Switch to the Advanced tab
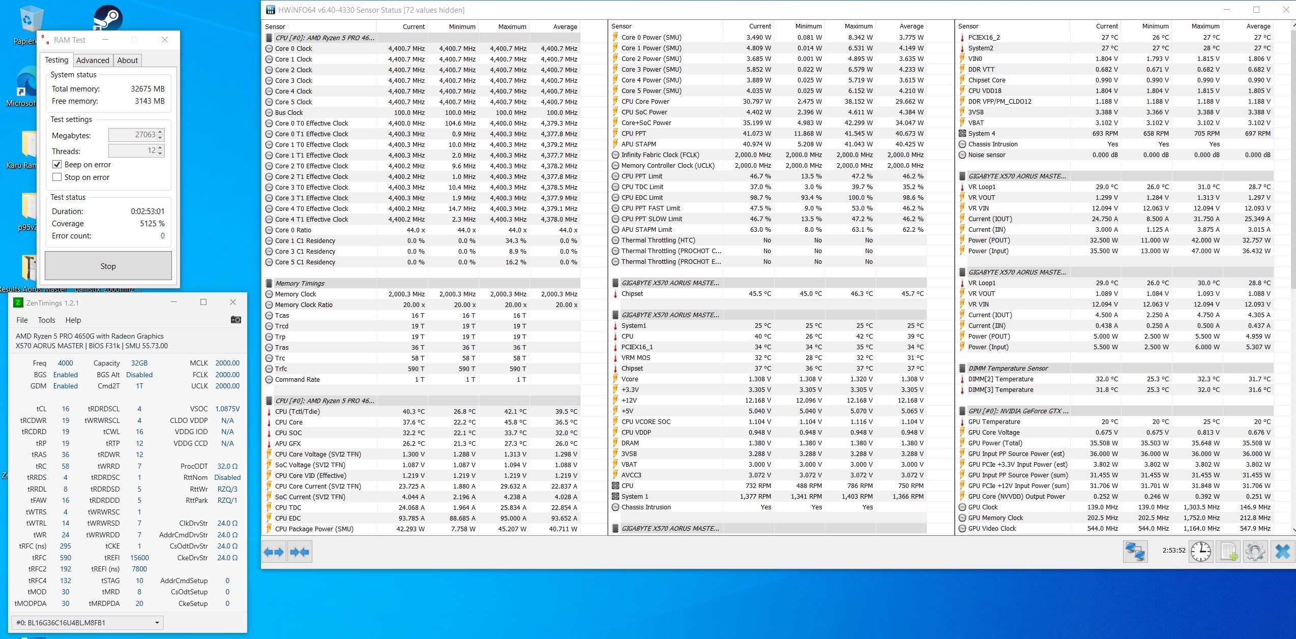Viewport: 1296px width, 639px height. click(x=93, y=60)
